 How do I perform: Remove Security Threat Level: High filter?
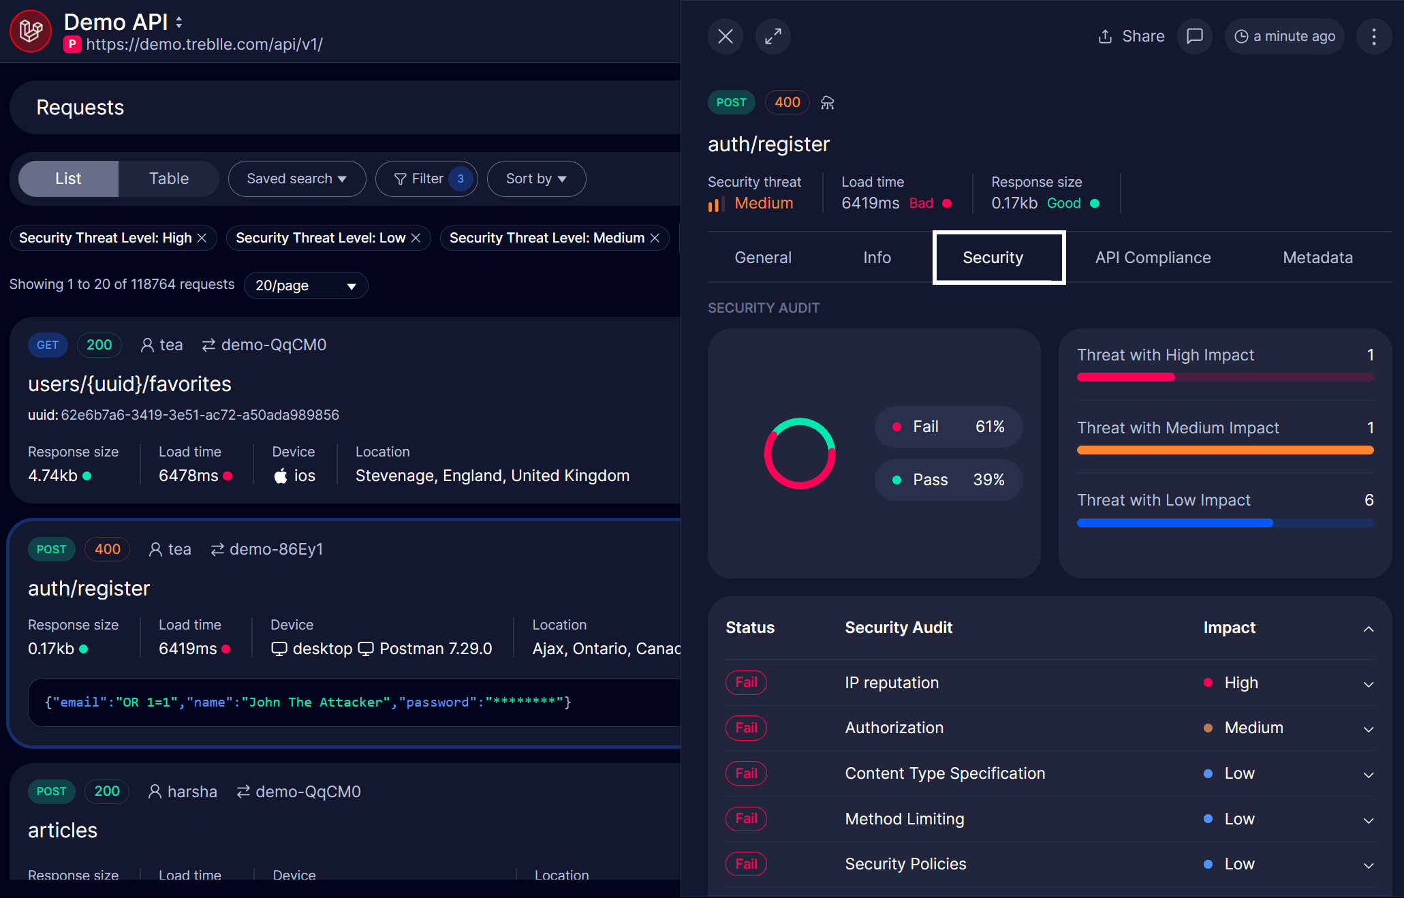[x=202, y=238]
